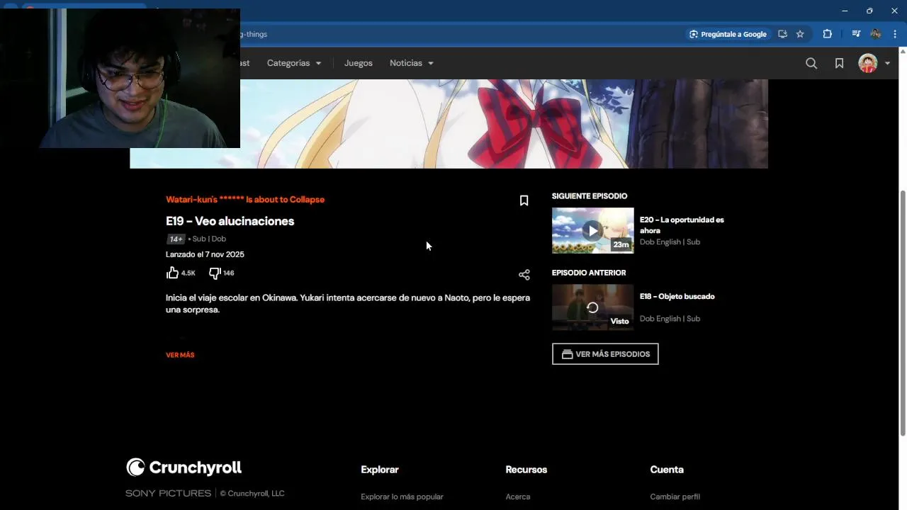The image size is (907, 510).
Task: Click Lanzado el 7 nov 2025 text
Action: coord(205,254)
